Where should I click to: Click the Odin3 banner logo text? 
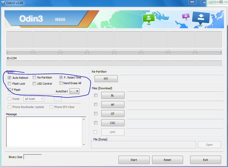(x=31, y=18)
